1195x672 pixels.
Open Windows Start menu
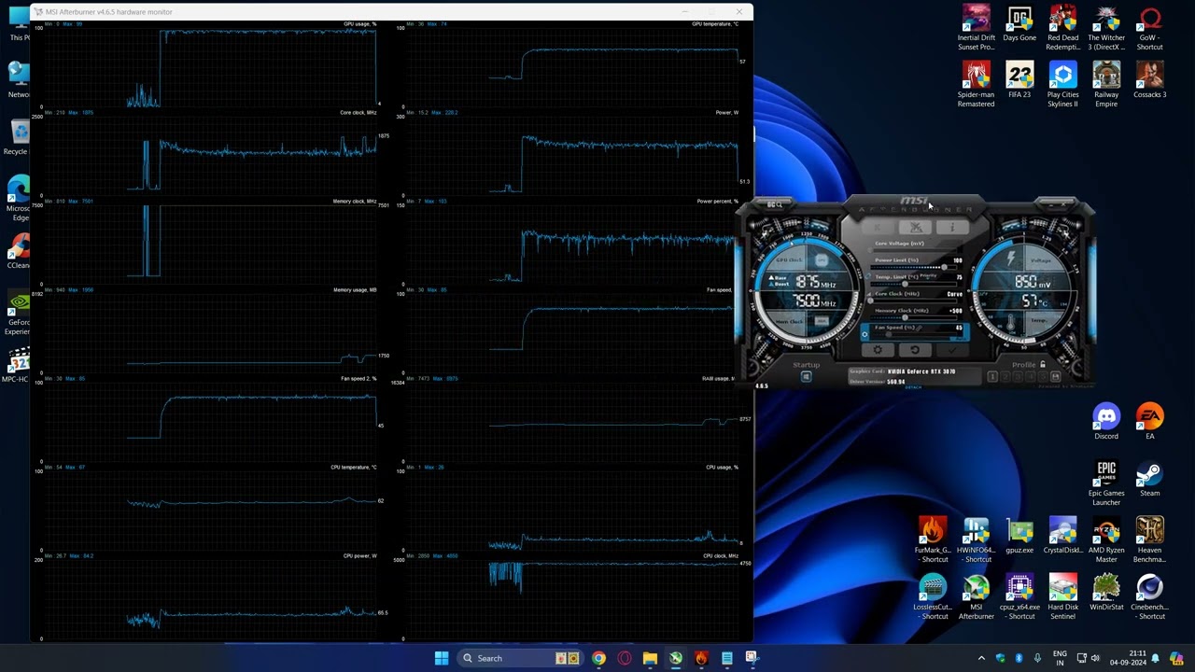442,658
